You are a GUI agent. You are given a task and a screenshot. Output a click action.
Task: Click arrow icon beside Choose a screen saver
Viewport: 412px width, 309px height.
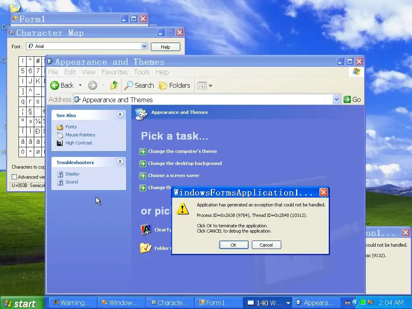[143, 175]
